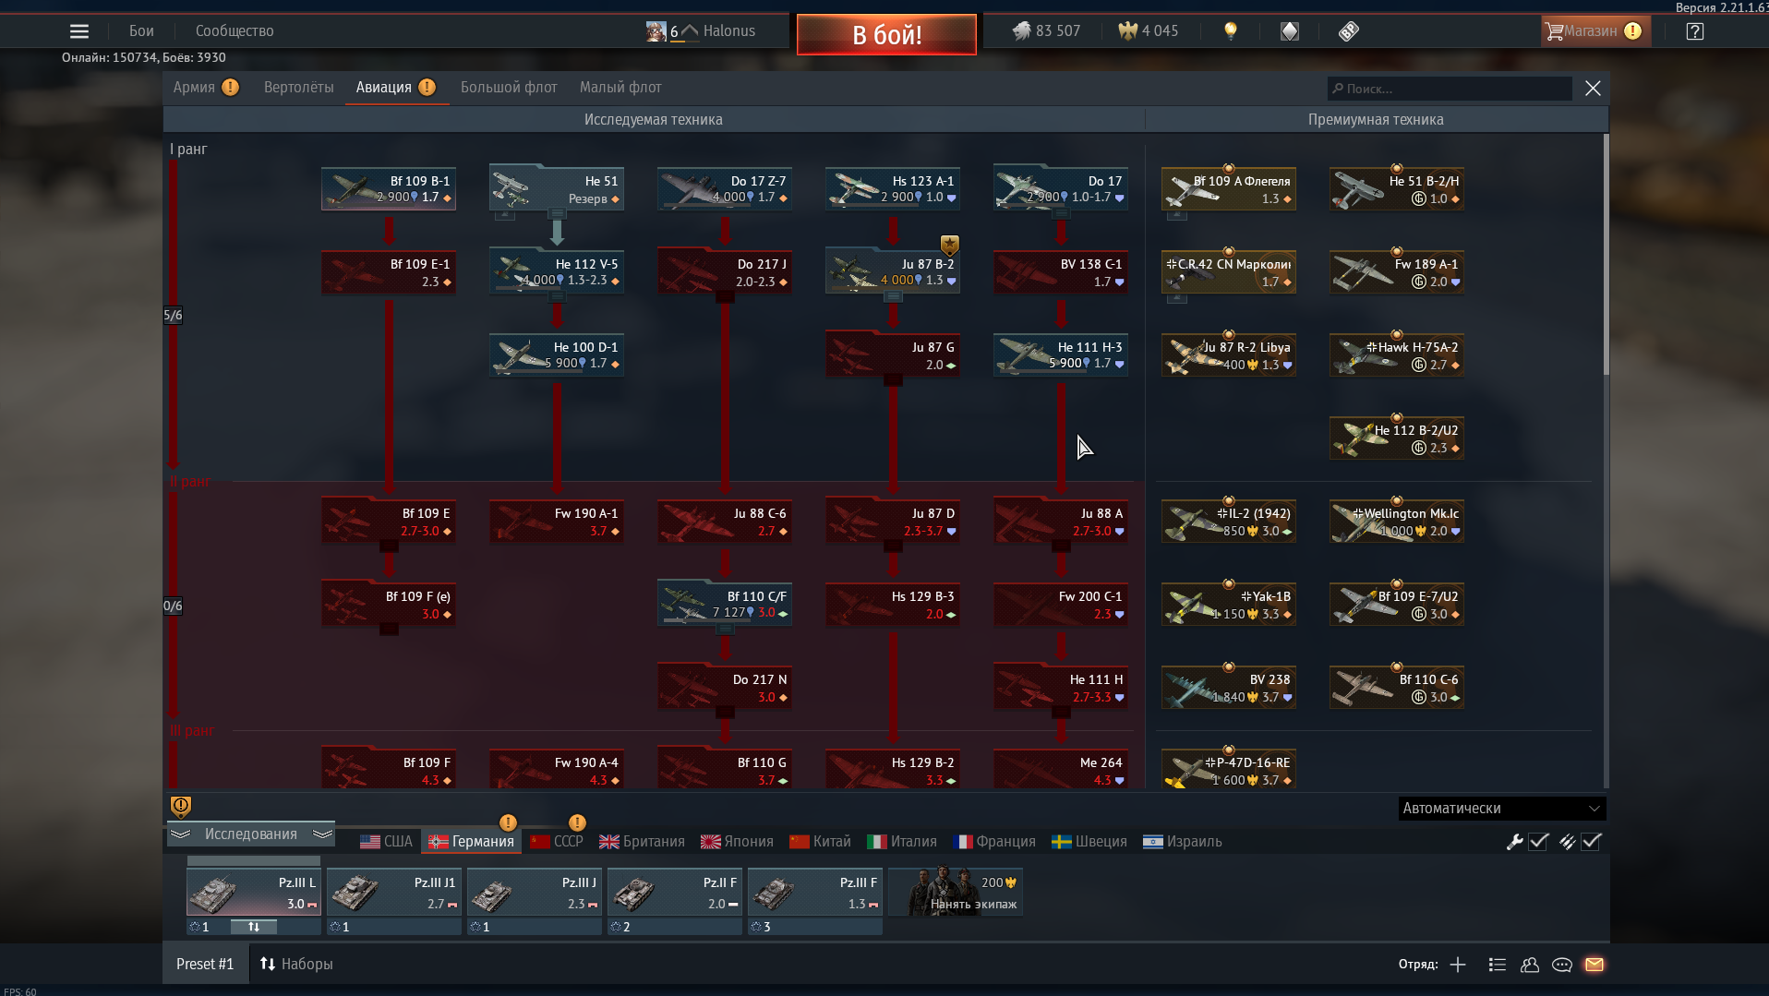Click the shield warning notification icon
The height and width of the screenshot is (996, 1769).
click(181, 807)
